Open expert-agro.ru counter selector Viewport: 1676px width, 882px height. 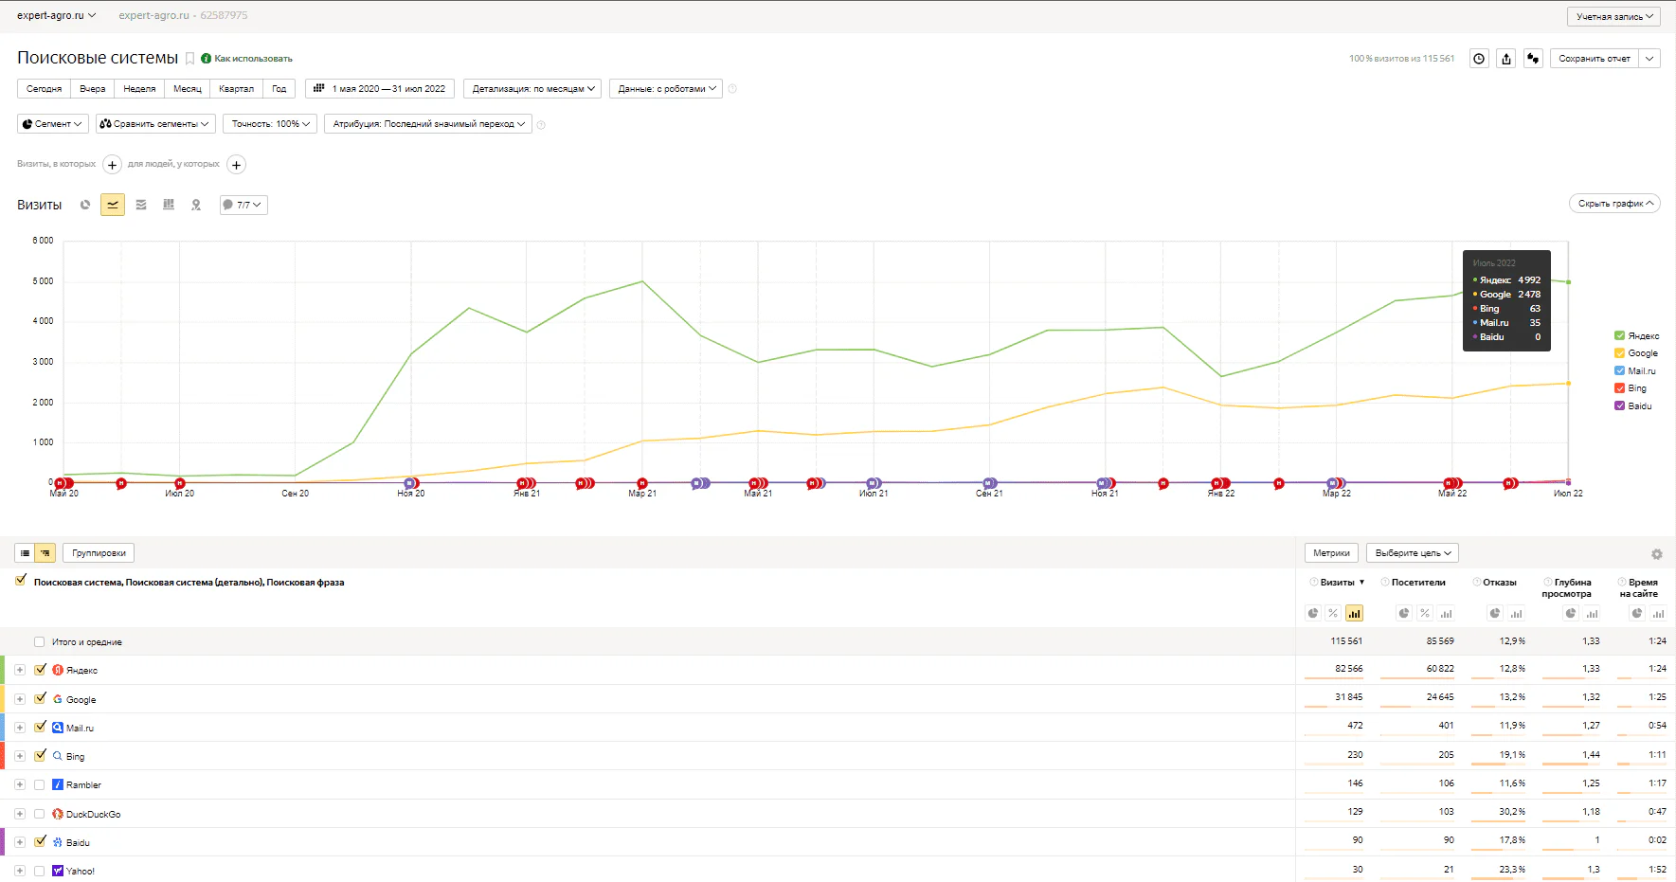[x=56, y=15]
